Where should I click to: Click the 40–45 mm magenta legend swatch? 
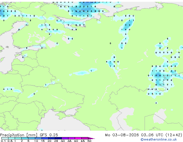[x=78, y=138]
